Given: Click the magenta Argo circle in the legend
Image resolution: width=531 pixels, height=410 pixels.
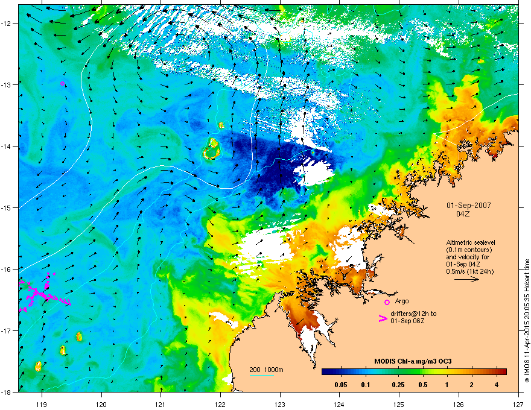Looking at the screenshot, I should [387, 302].
